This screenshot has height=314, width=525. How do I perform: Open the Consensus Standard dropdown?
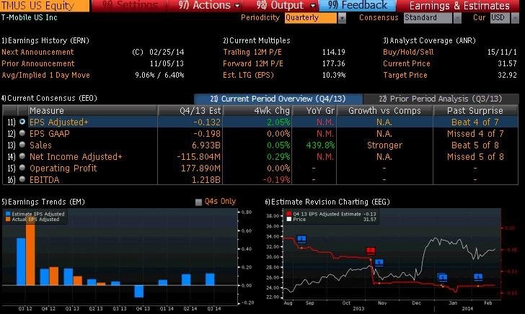(428, 18)
